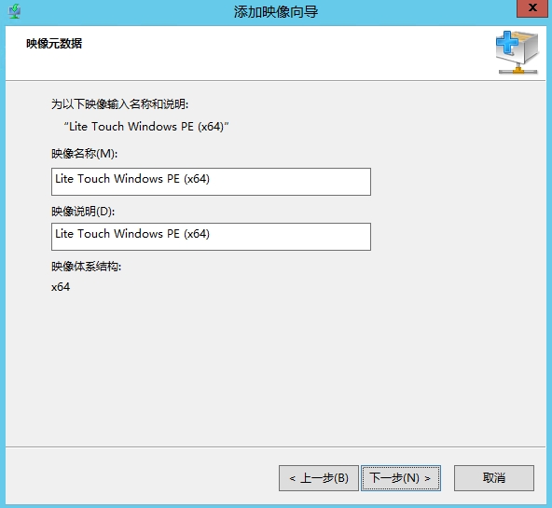
Task: Focus the 映像名称 text field
Action: pos(211,182)
